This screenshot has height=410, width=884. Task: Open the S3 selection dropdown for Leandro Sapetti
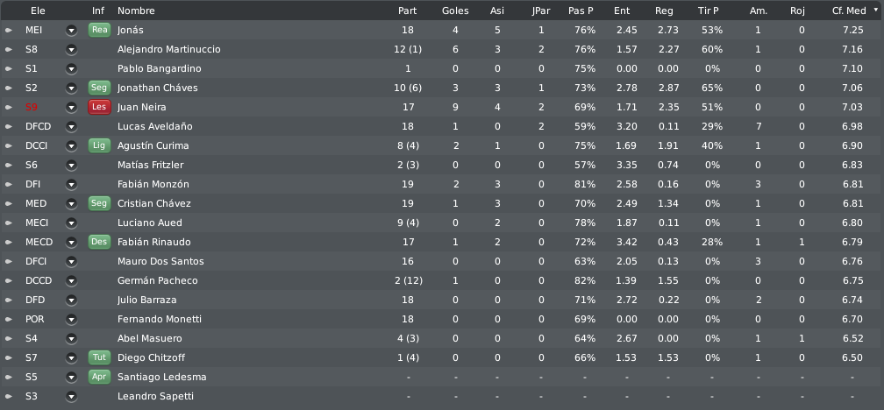click(71, 397)
